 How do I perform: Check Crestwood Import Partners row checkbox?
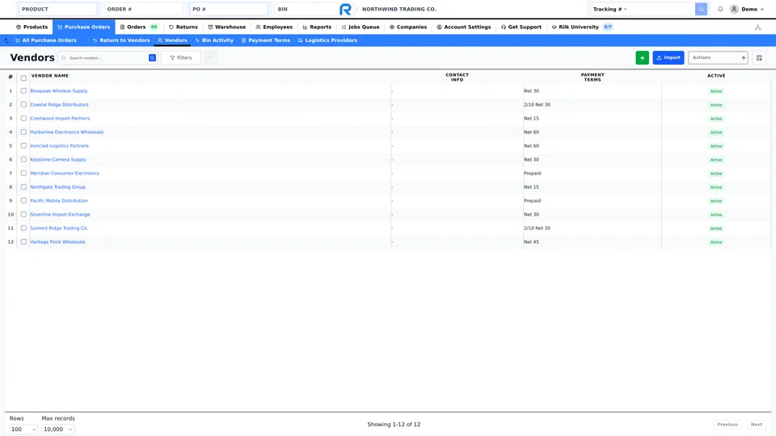[23, 118]
